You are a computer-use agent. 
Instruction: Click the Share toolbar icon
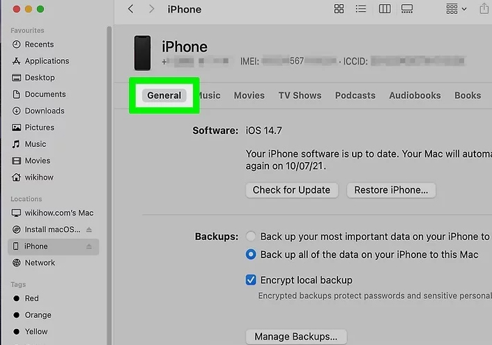point(484,9)
